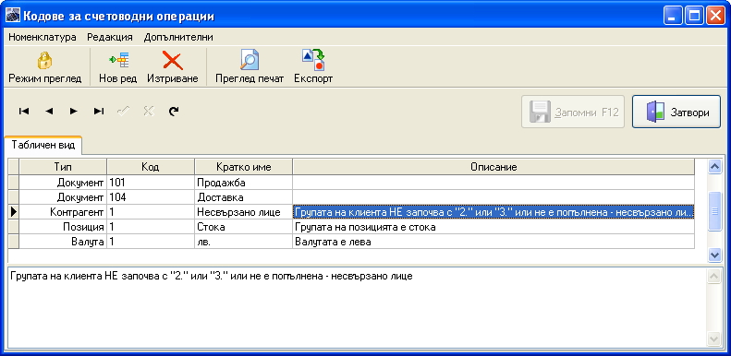Viewport: 731px width, 356px height.
Task: Select the Валута type cell
Action: click(x=63, y=242)
